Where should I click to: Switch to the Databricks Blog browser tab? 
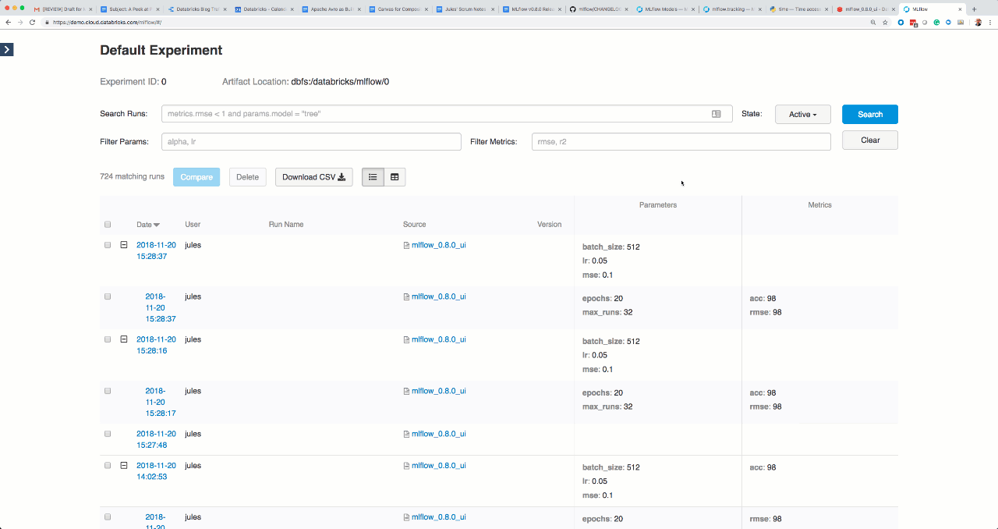pos(198,9)
